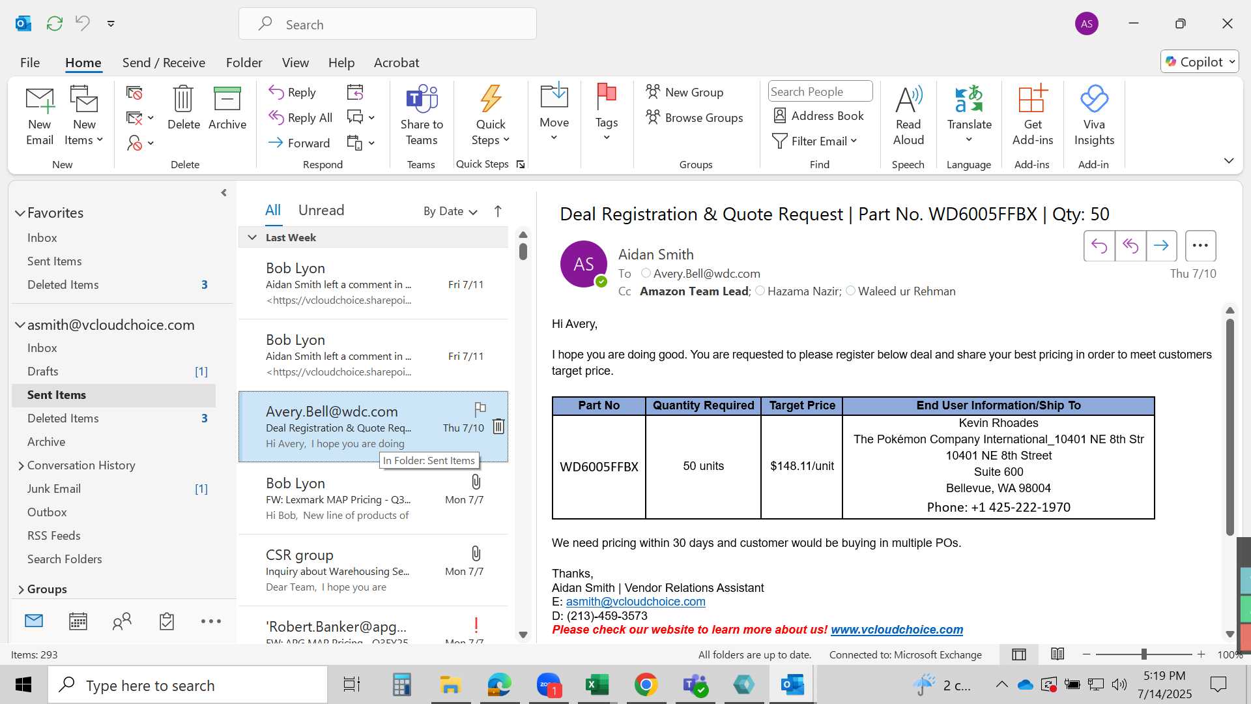Reverse sort order arrow in message list
The height and width of the screenshot is (704, 1251).
[x=498, y=211]
